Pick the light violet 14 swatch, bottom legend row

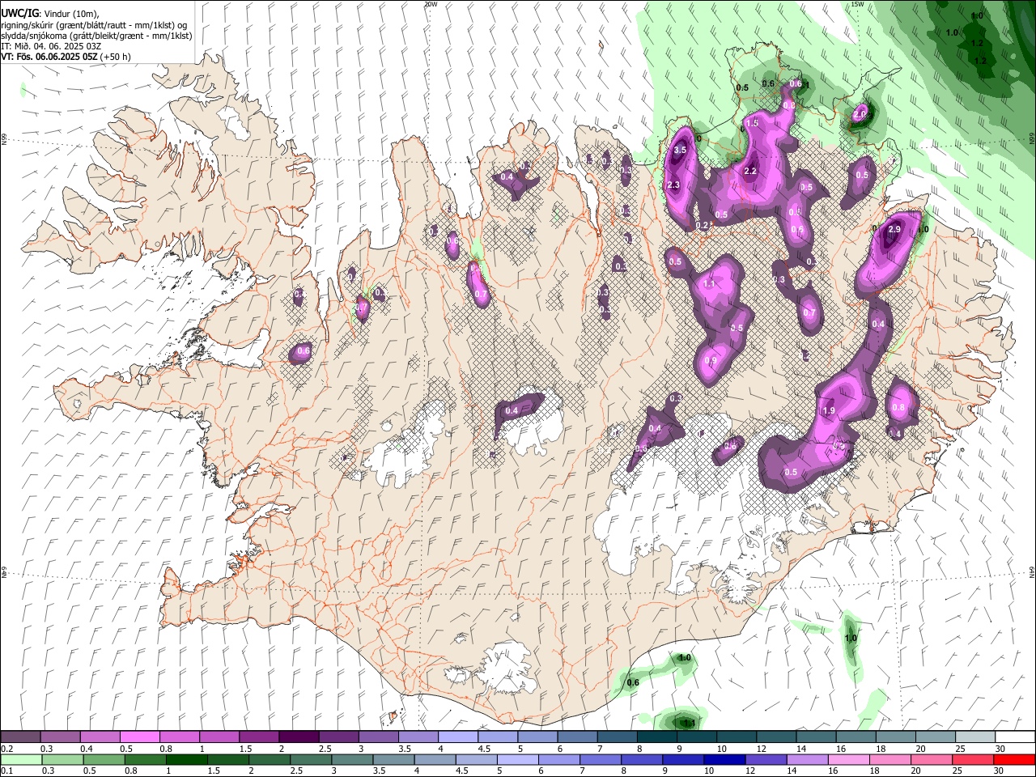(x=808, y=759)
